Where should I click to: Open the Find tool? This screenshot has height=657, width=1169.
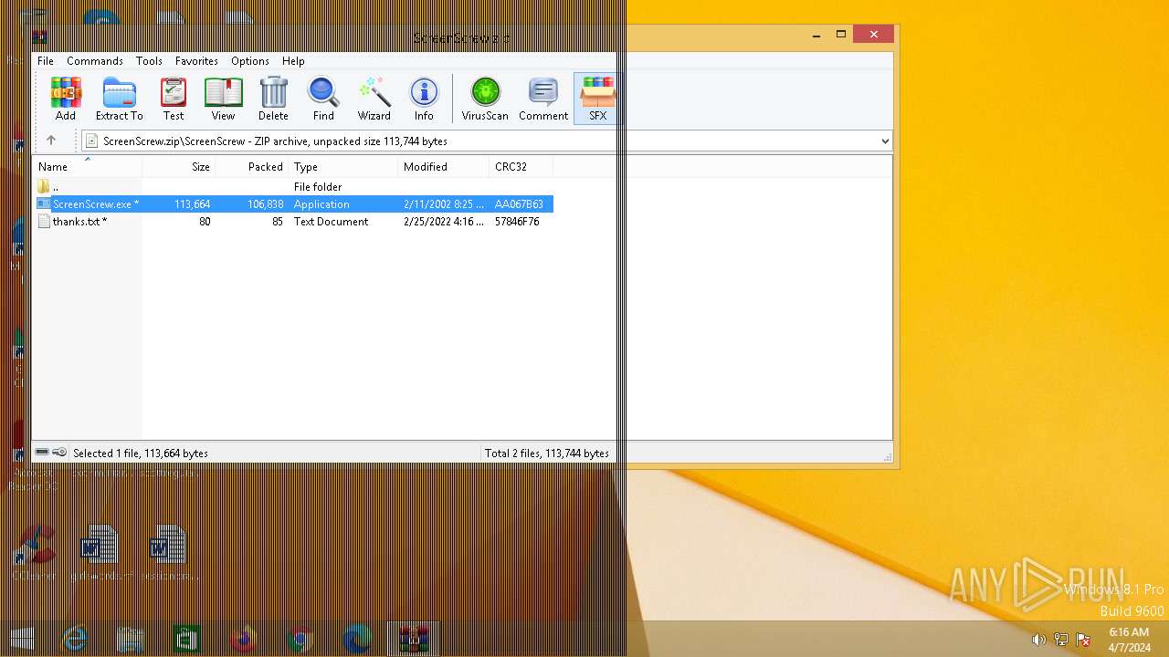(323, 99)
